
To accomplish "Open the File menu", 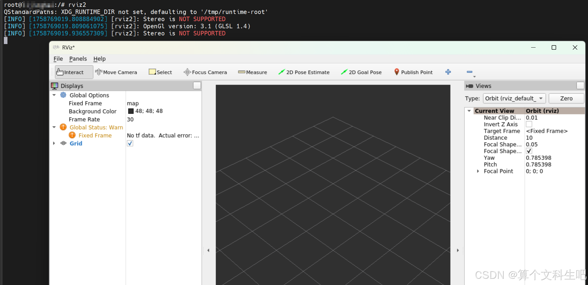I will click(58, 59).
